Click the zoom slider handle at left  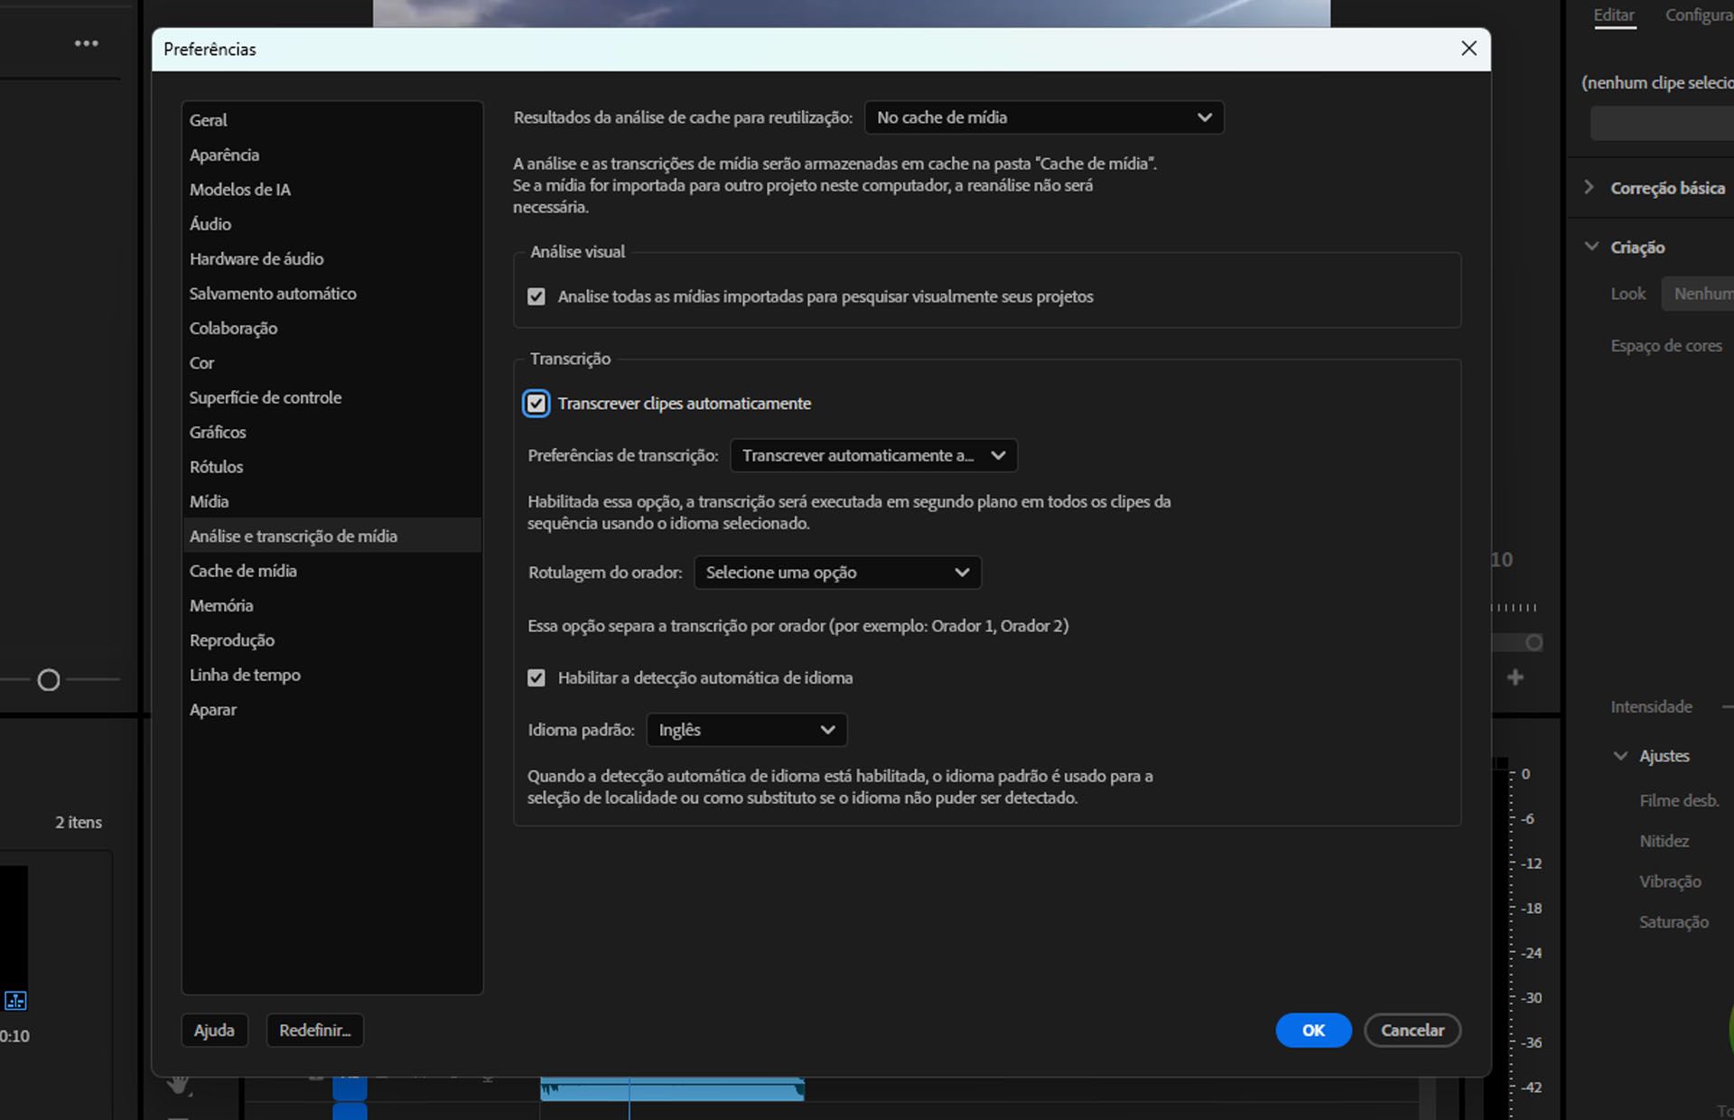[x=49, y=680]
